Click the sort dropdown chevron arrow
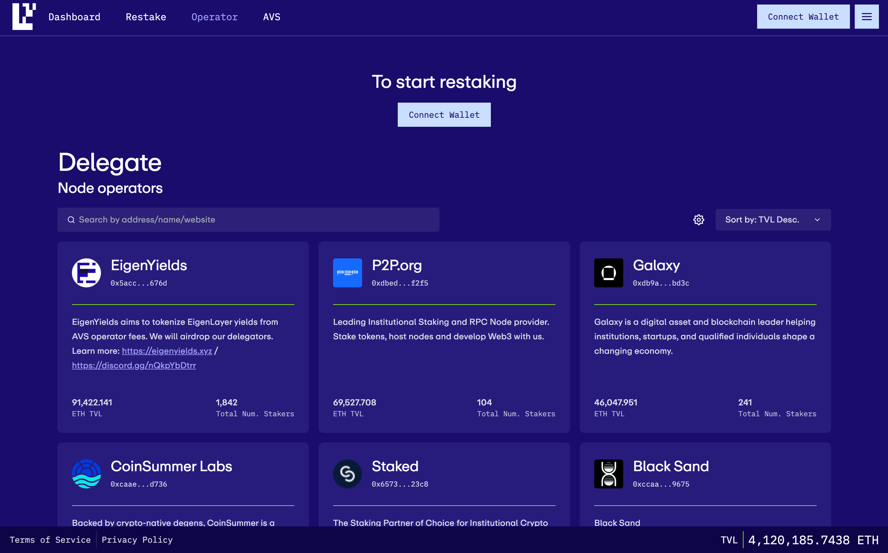Viewport: 888px width, 553px height. (817, 220)
